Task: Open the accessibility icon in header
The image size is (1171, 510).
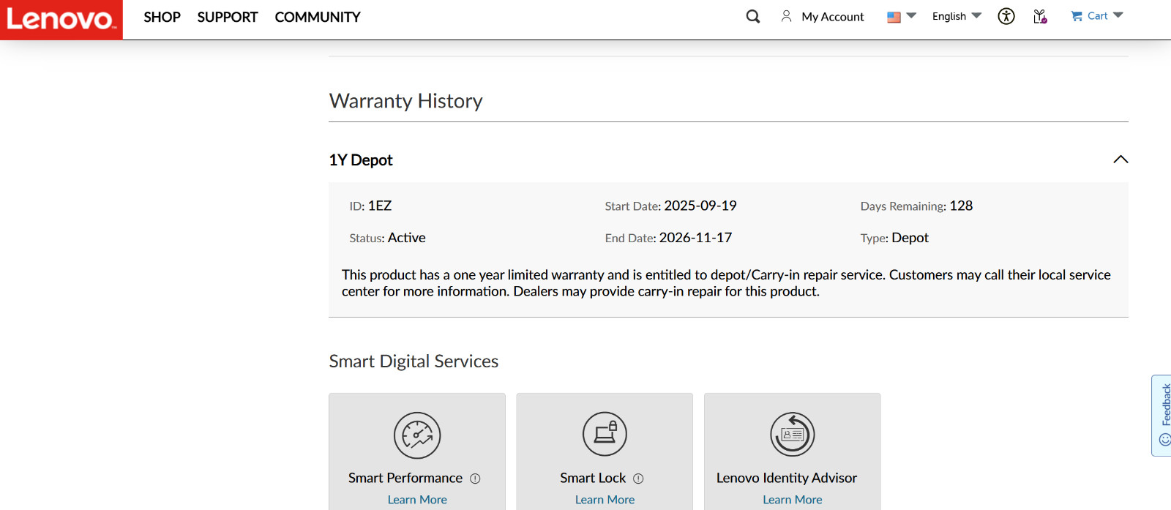Action: [1006, 16]
